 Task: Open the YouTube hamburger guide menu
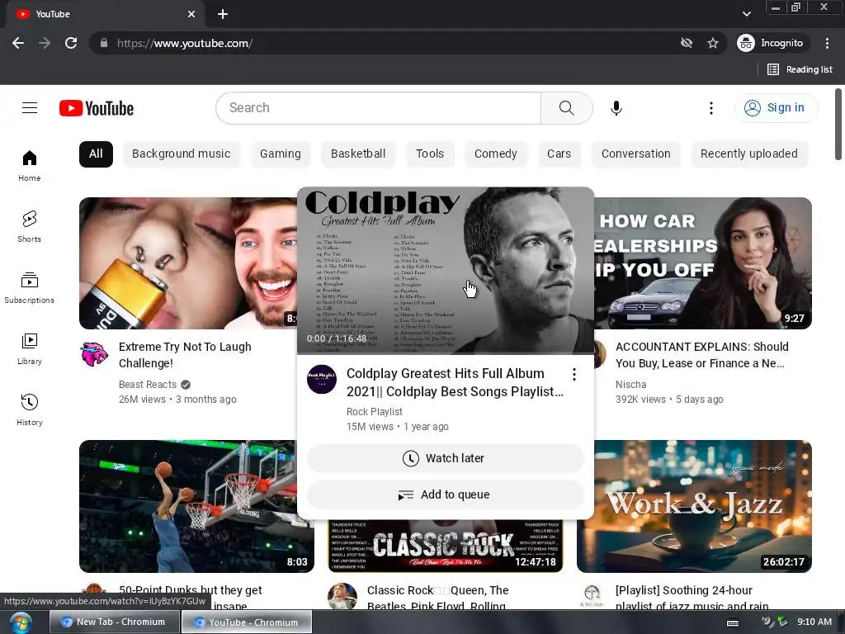pos(30,108)
